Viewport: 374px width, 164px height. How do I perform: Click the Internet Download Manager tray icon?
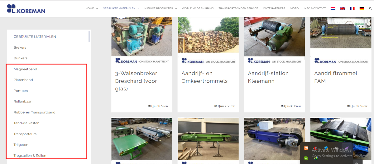click(x=316, y=158)
